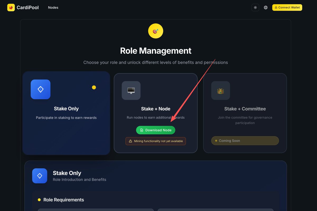Image resolution: width=317 pixels, height=211 pixels.
Task: Click the Mining functionality not yet available warning
Action: (156, 141)
